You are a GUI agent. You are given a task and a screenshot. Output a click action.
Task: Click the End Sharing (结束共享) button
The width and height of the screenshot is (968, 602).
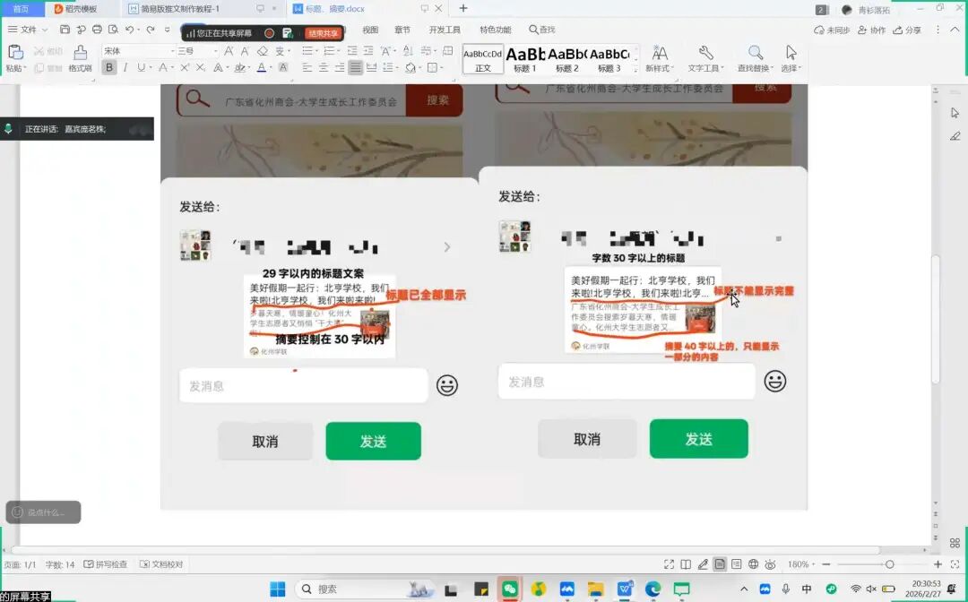pos(323,33)
